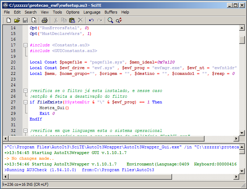The image size is (247, 189).
Task: Click output pane vertical scrollbar down arrow
Action: [242, 171]
